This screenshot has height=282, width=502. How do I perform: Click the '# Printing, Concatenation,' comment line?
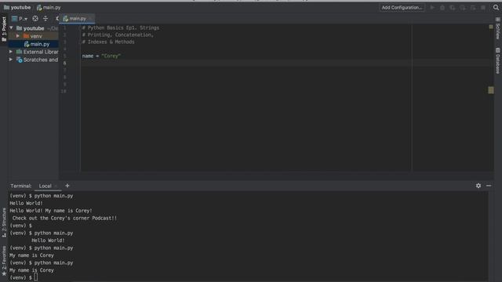coord(118,34)
